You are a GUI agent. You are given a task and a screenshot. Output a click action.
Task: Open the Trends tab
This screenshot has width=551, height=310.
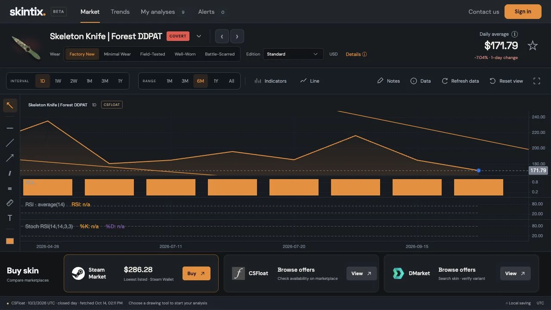[x=120, y=12]
